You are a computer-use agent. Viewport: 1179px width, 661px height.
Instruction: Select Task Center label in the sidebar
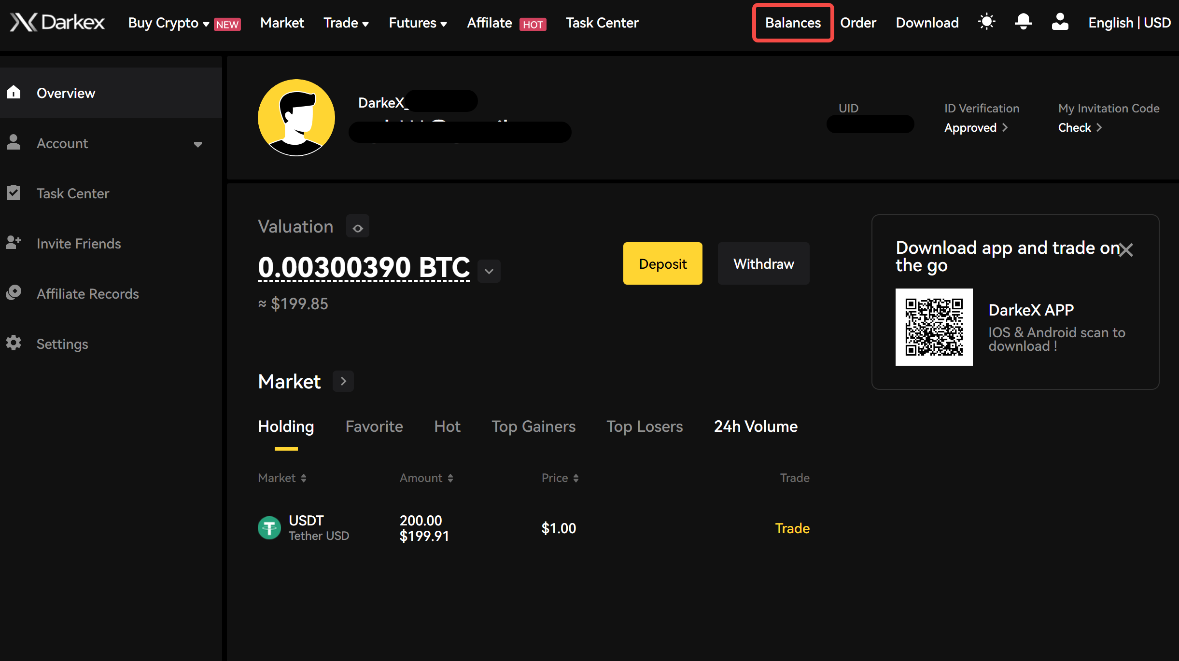coord(73,193)
